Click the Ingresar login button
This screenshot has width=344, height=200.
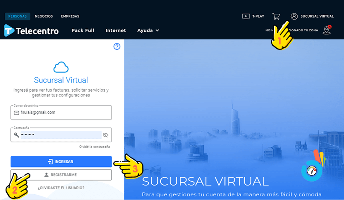[61, 162]
